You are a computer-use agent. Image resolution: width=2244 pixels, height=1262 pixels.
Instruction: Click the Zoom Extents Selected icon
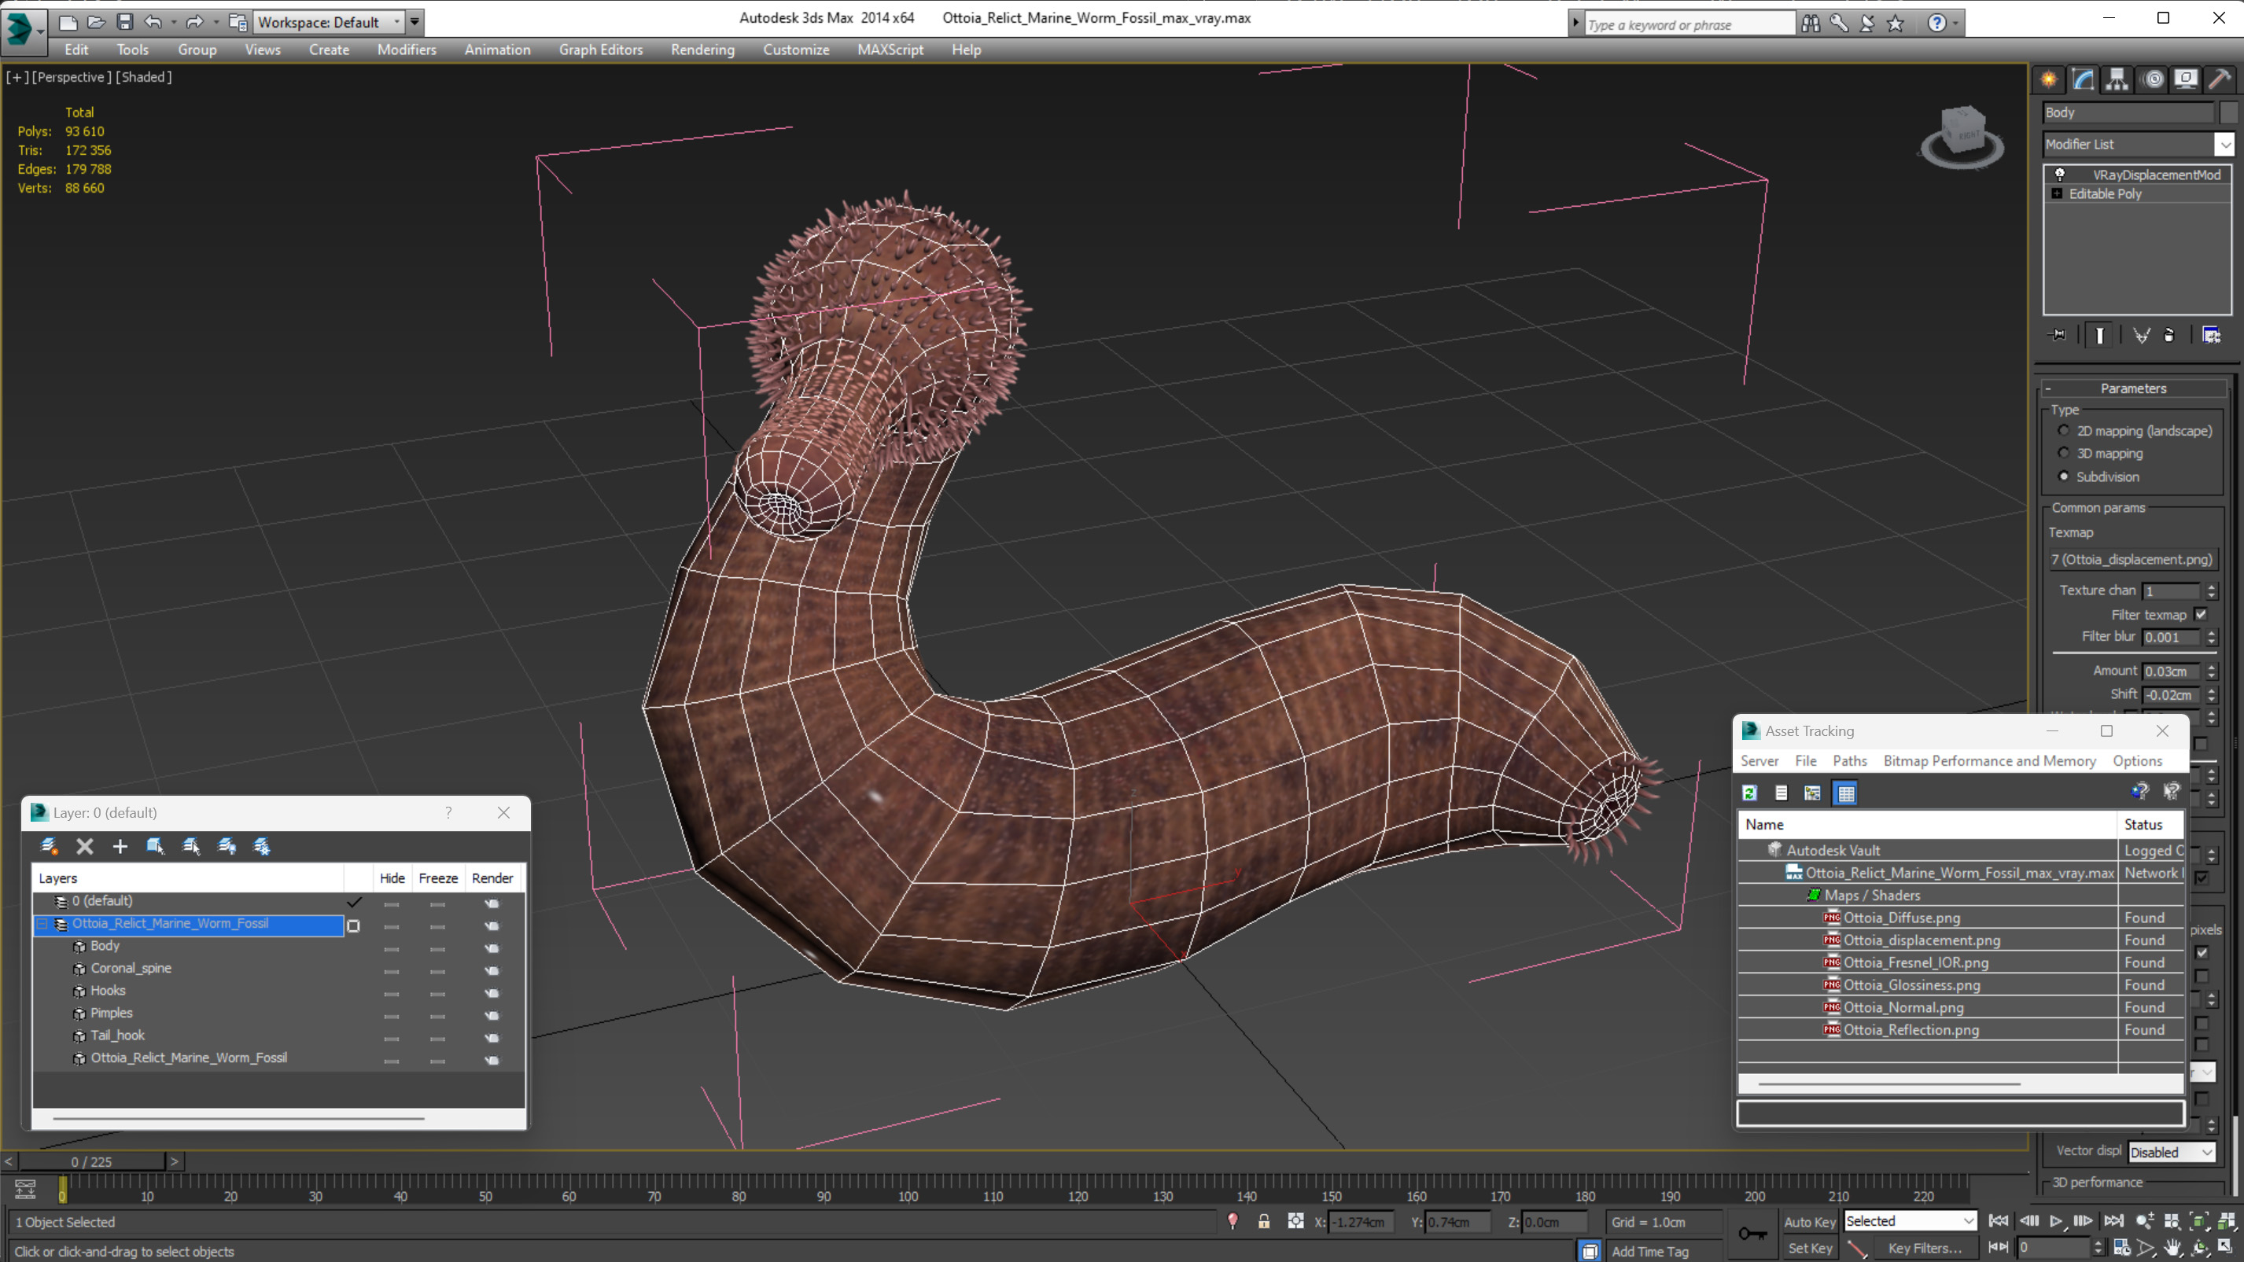click(x=2198, y=1222)
